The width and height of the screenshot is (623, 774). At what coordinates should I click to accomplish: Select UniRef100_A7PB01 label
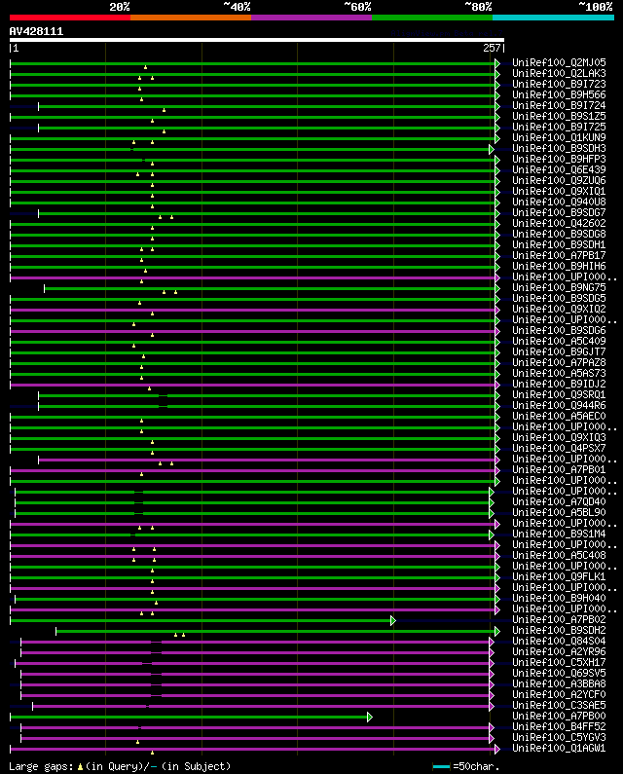click(x=559, y=470)
